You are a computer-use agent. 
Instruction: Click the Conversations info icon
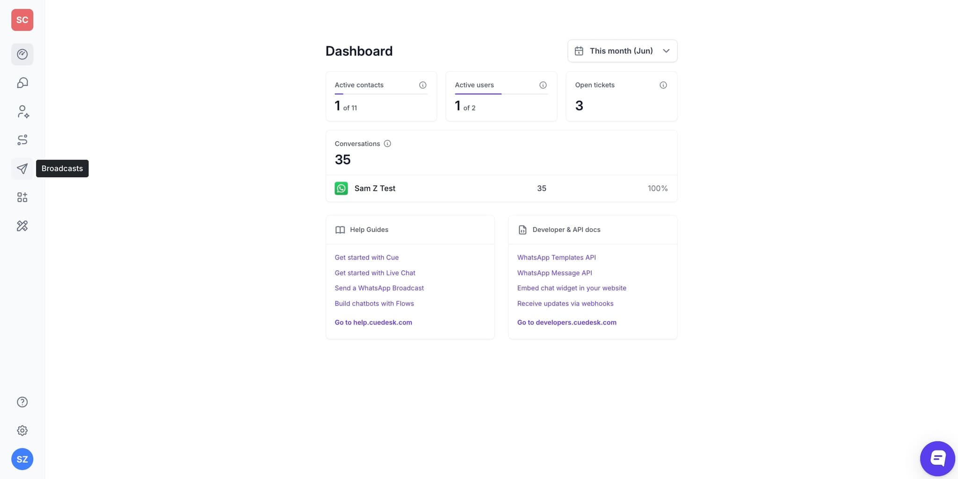tap(387, 144)
